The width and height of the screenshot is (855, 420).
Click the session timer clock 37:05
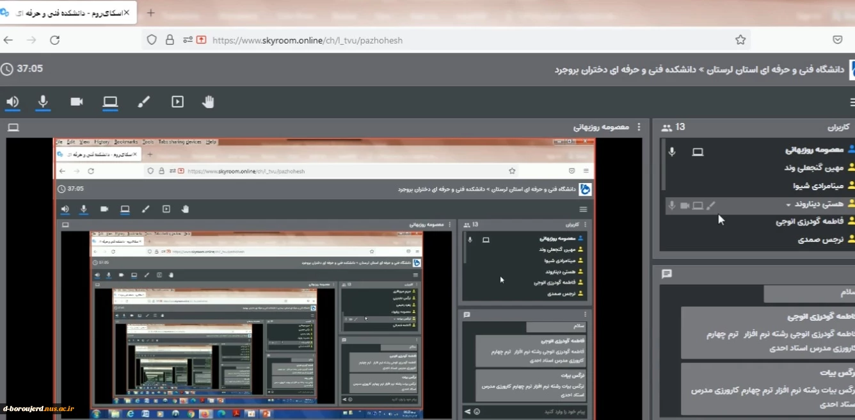coord(22,69)
